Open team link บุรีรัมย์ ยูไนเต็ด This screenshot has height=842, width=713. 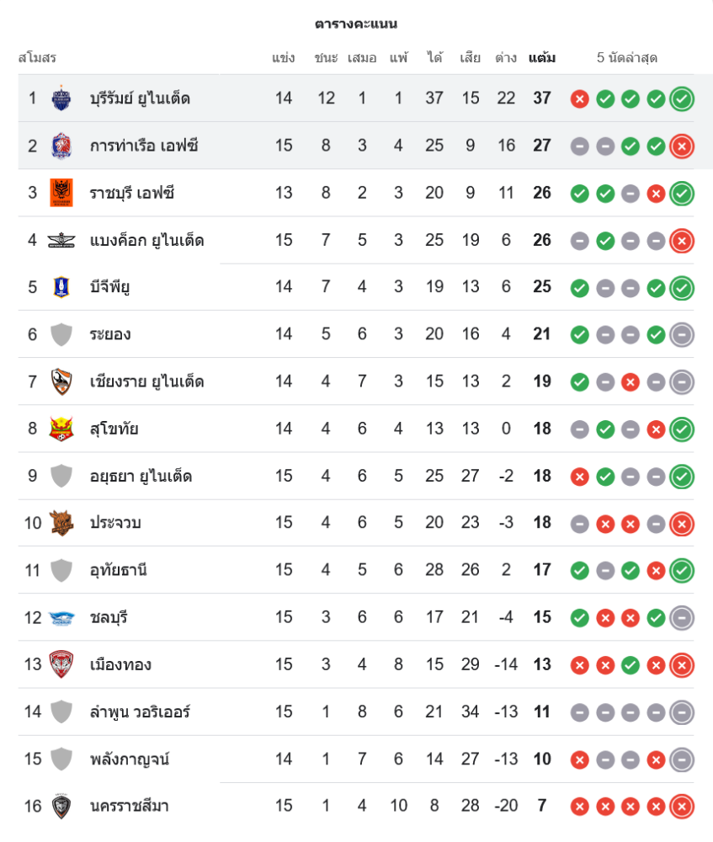click(140, 99)
